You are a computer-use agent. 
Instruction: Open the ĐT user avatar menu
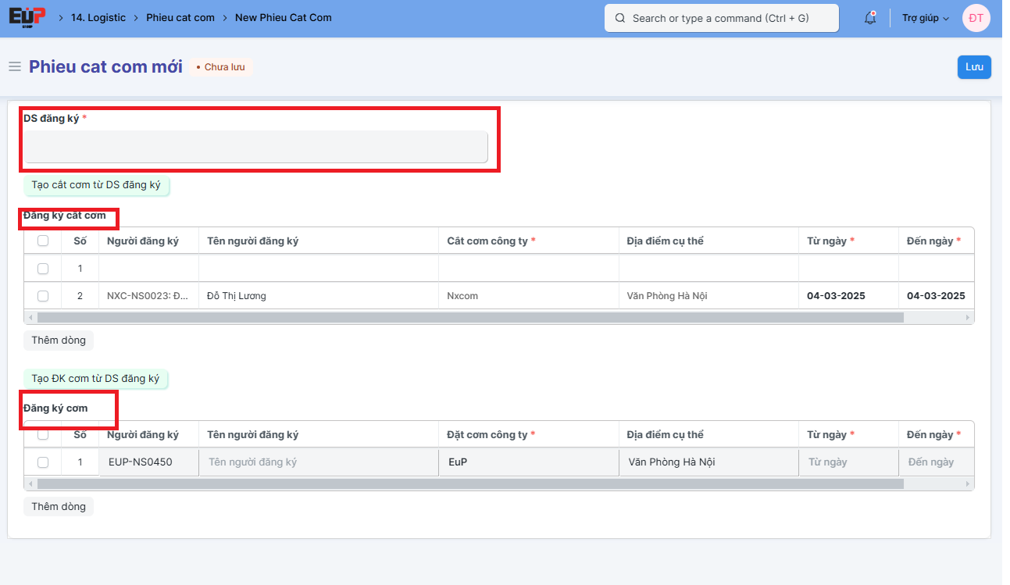[x=976, y=18]
